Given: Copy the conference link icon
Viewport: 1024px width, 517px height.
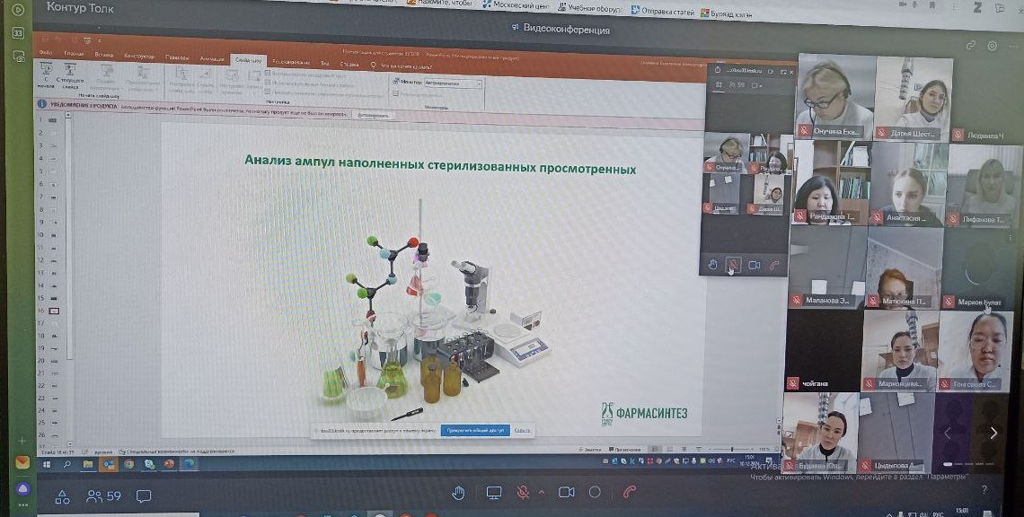Looking at the screenshot, I should (x=970, y=46).
